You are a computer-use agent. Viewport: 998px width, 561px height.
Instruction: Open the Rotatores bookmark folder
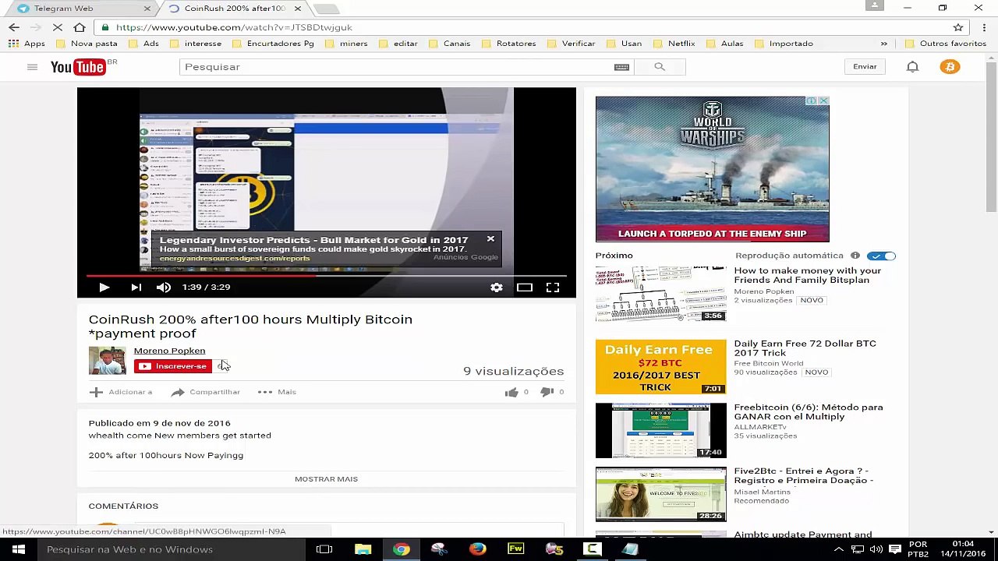coord(509,44)
